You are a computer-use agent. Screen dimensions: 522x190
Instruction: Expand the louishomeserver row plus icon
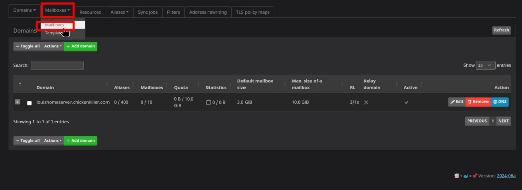[x=17, y=102]
